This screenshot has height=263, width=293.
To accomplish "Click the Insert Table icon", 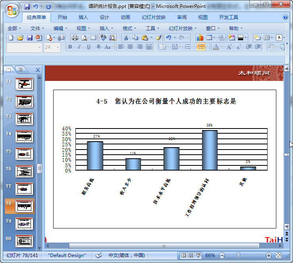I will click(x=209, y=38).
